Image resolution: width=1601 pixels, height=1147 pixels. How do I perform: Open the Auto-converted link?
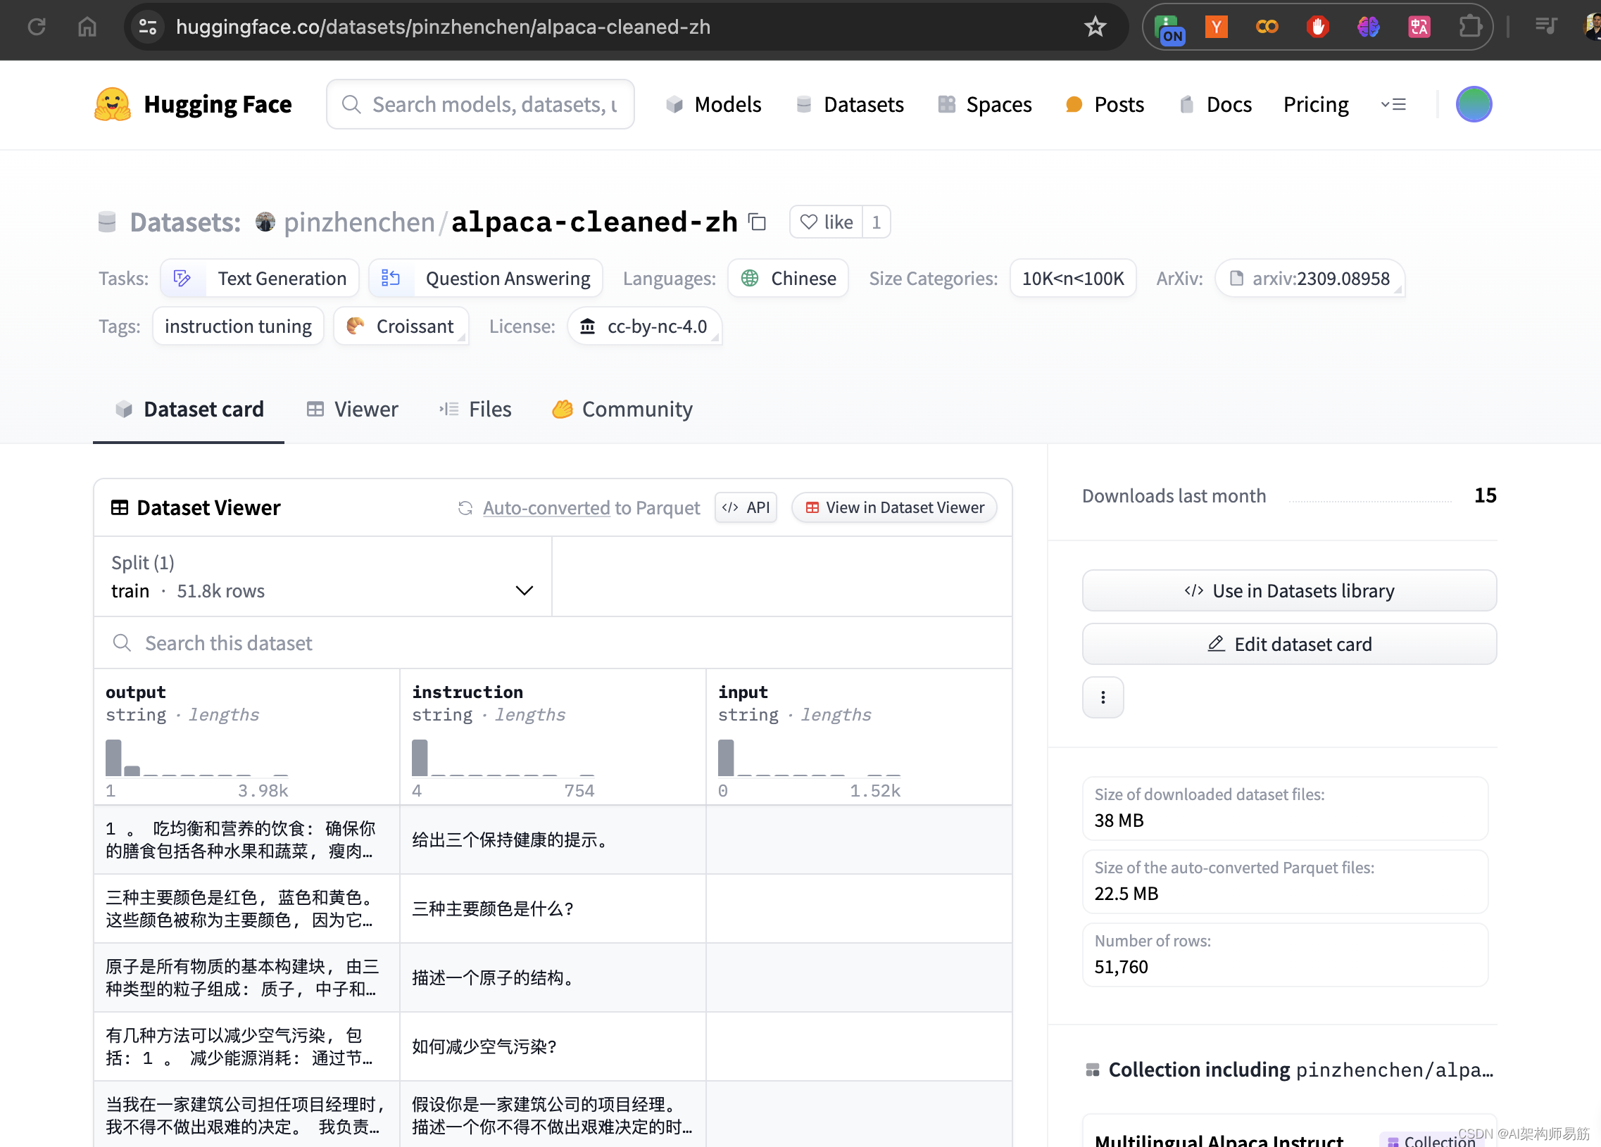click(x=546, y=508)
